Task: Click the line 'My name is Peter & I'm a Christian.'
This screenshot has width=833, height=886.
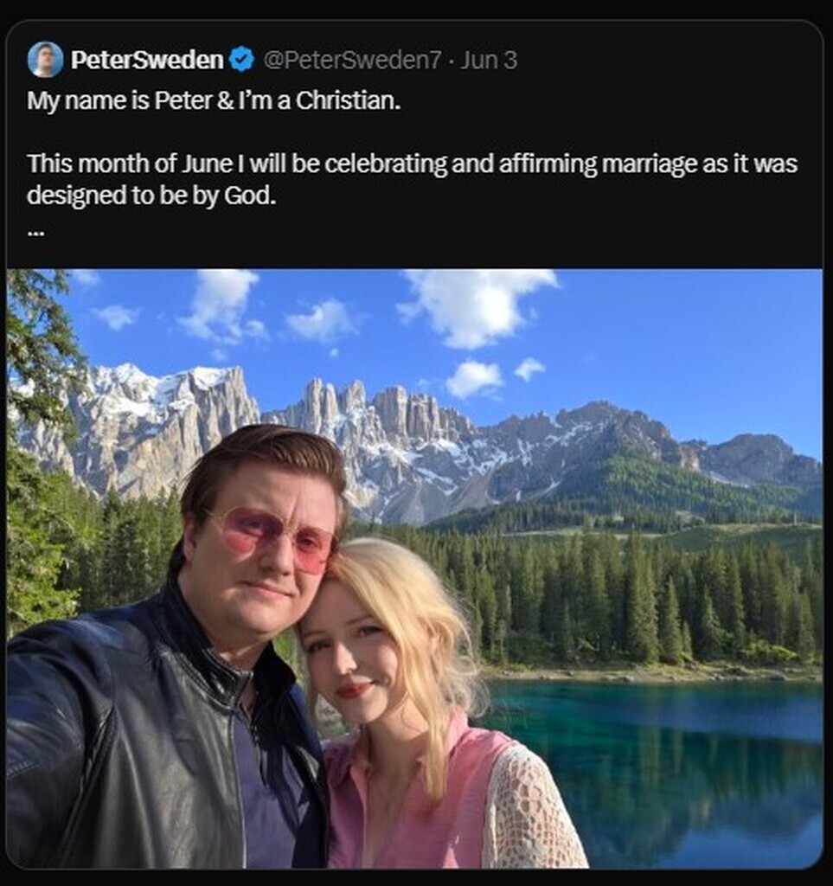Action: pos(214,100)
